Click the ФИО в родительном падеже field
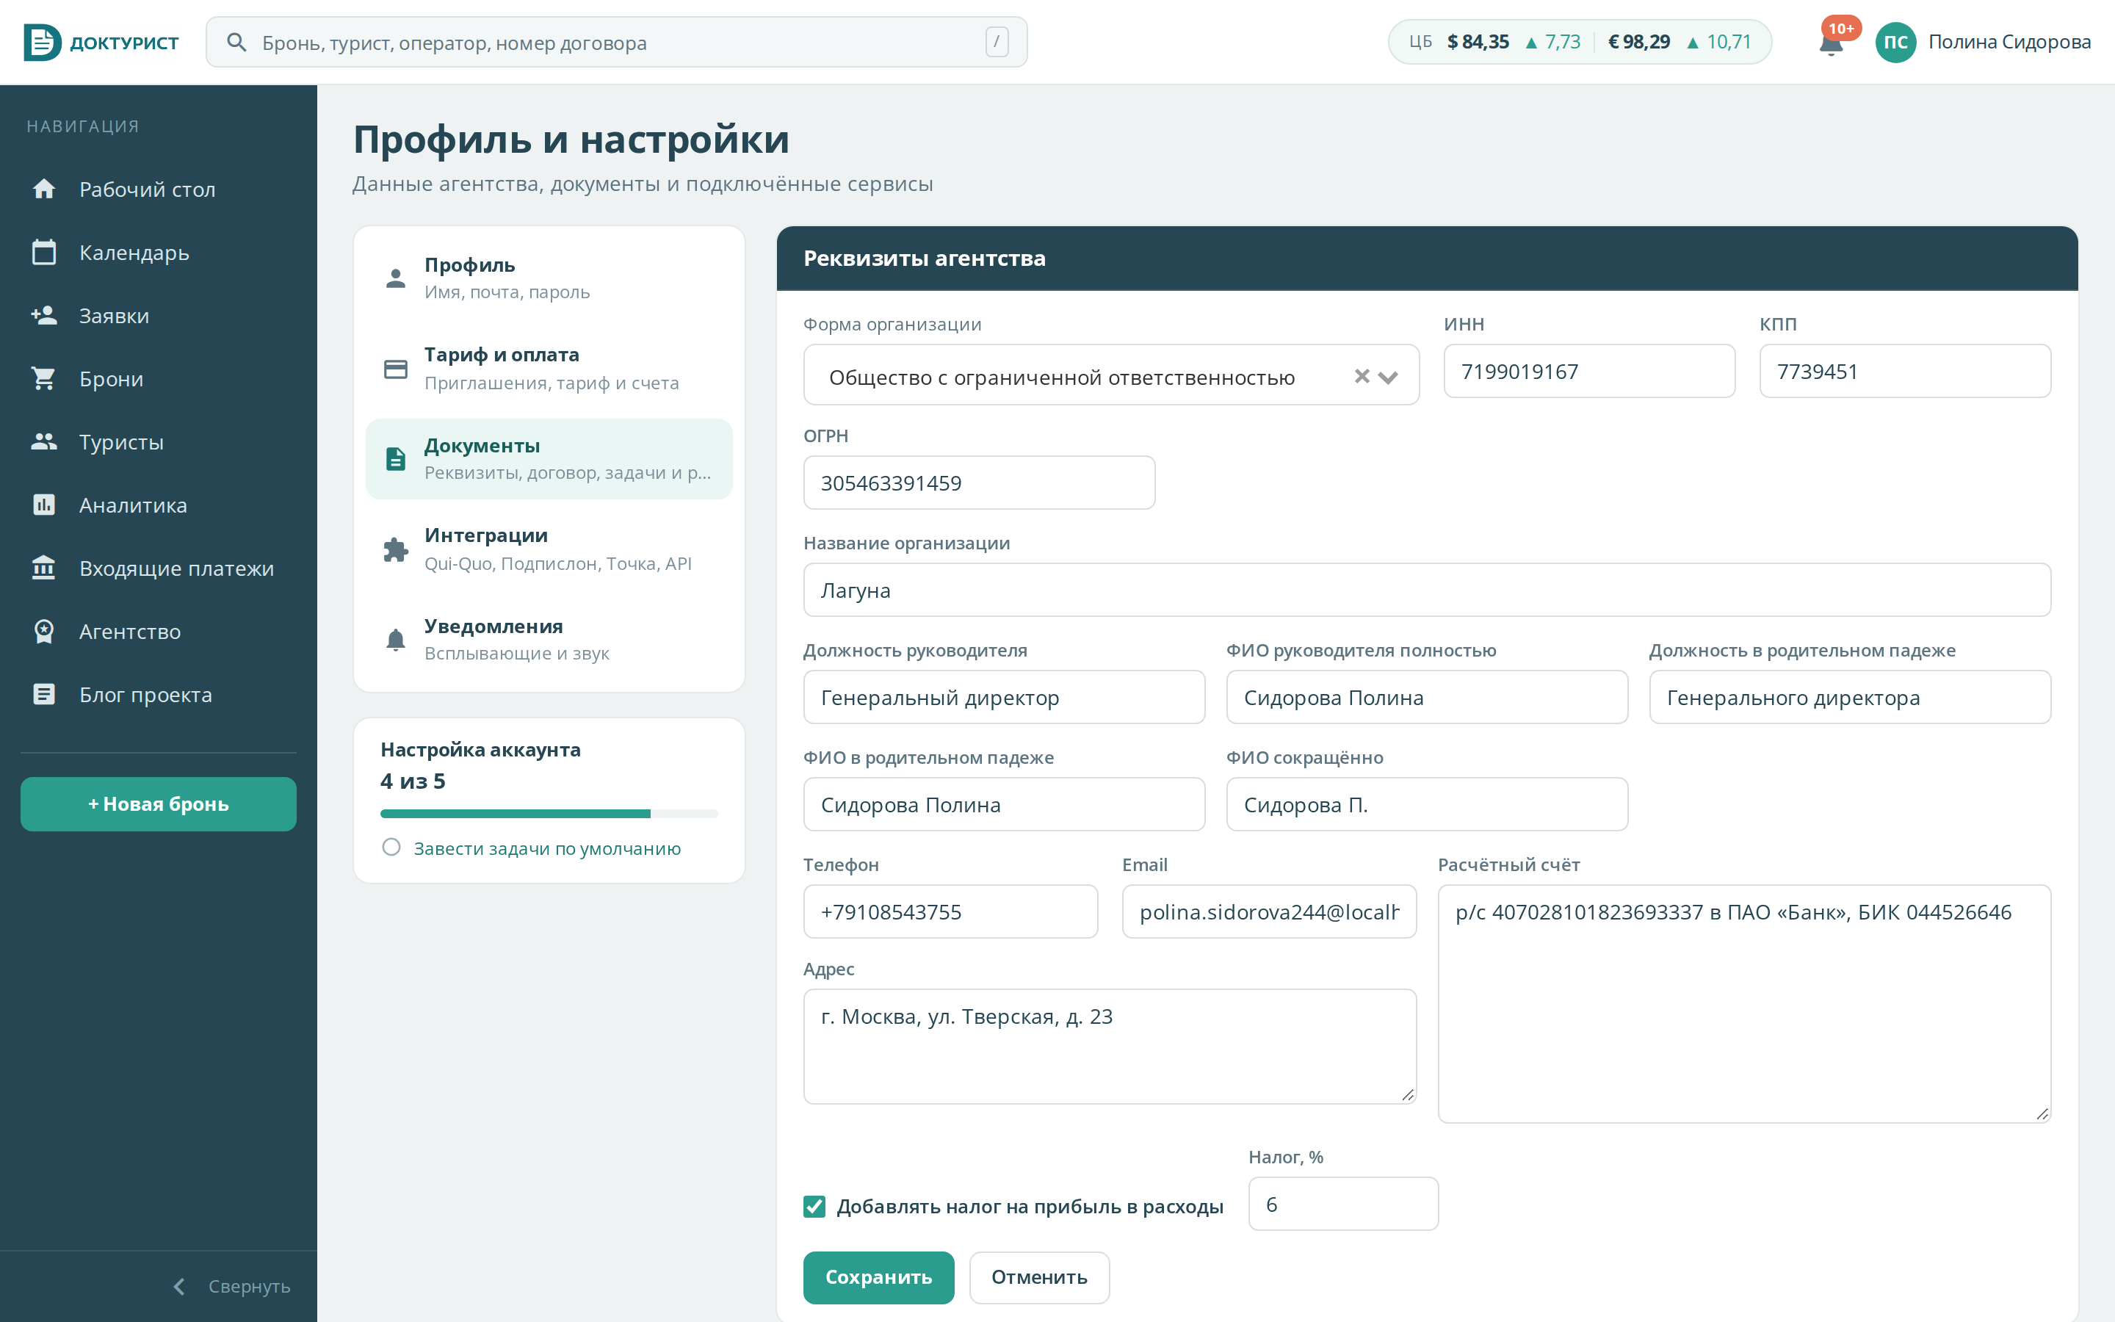The image size is (2115, 1322). [x=1003, y=804]
